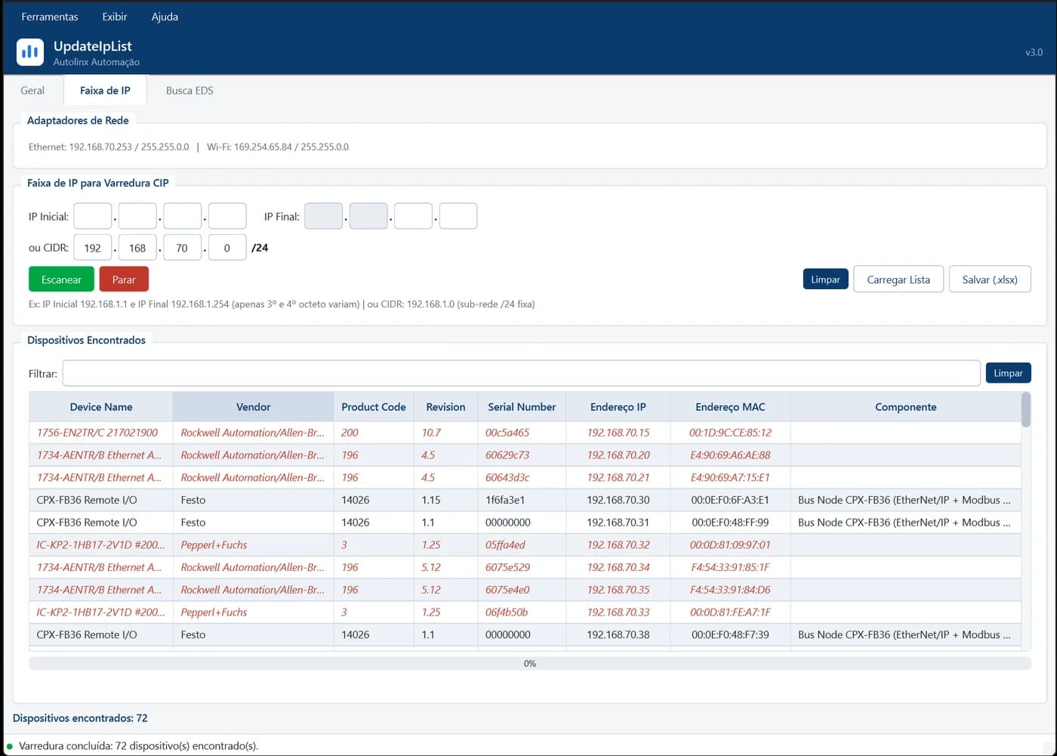Open the Exibir menu
Image resolution: width=1057 pixels, height=756 pixels.
115,17
